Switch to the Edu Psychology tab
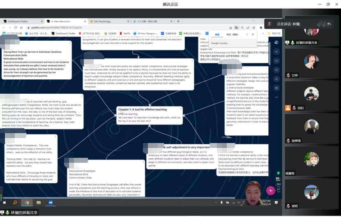The height and width of the screenshot is (217, 341). tap(101, 21)
